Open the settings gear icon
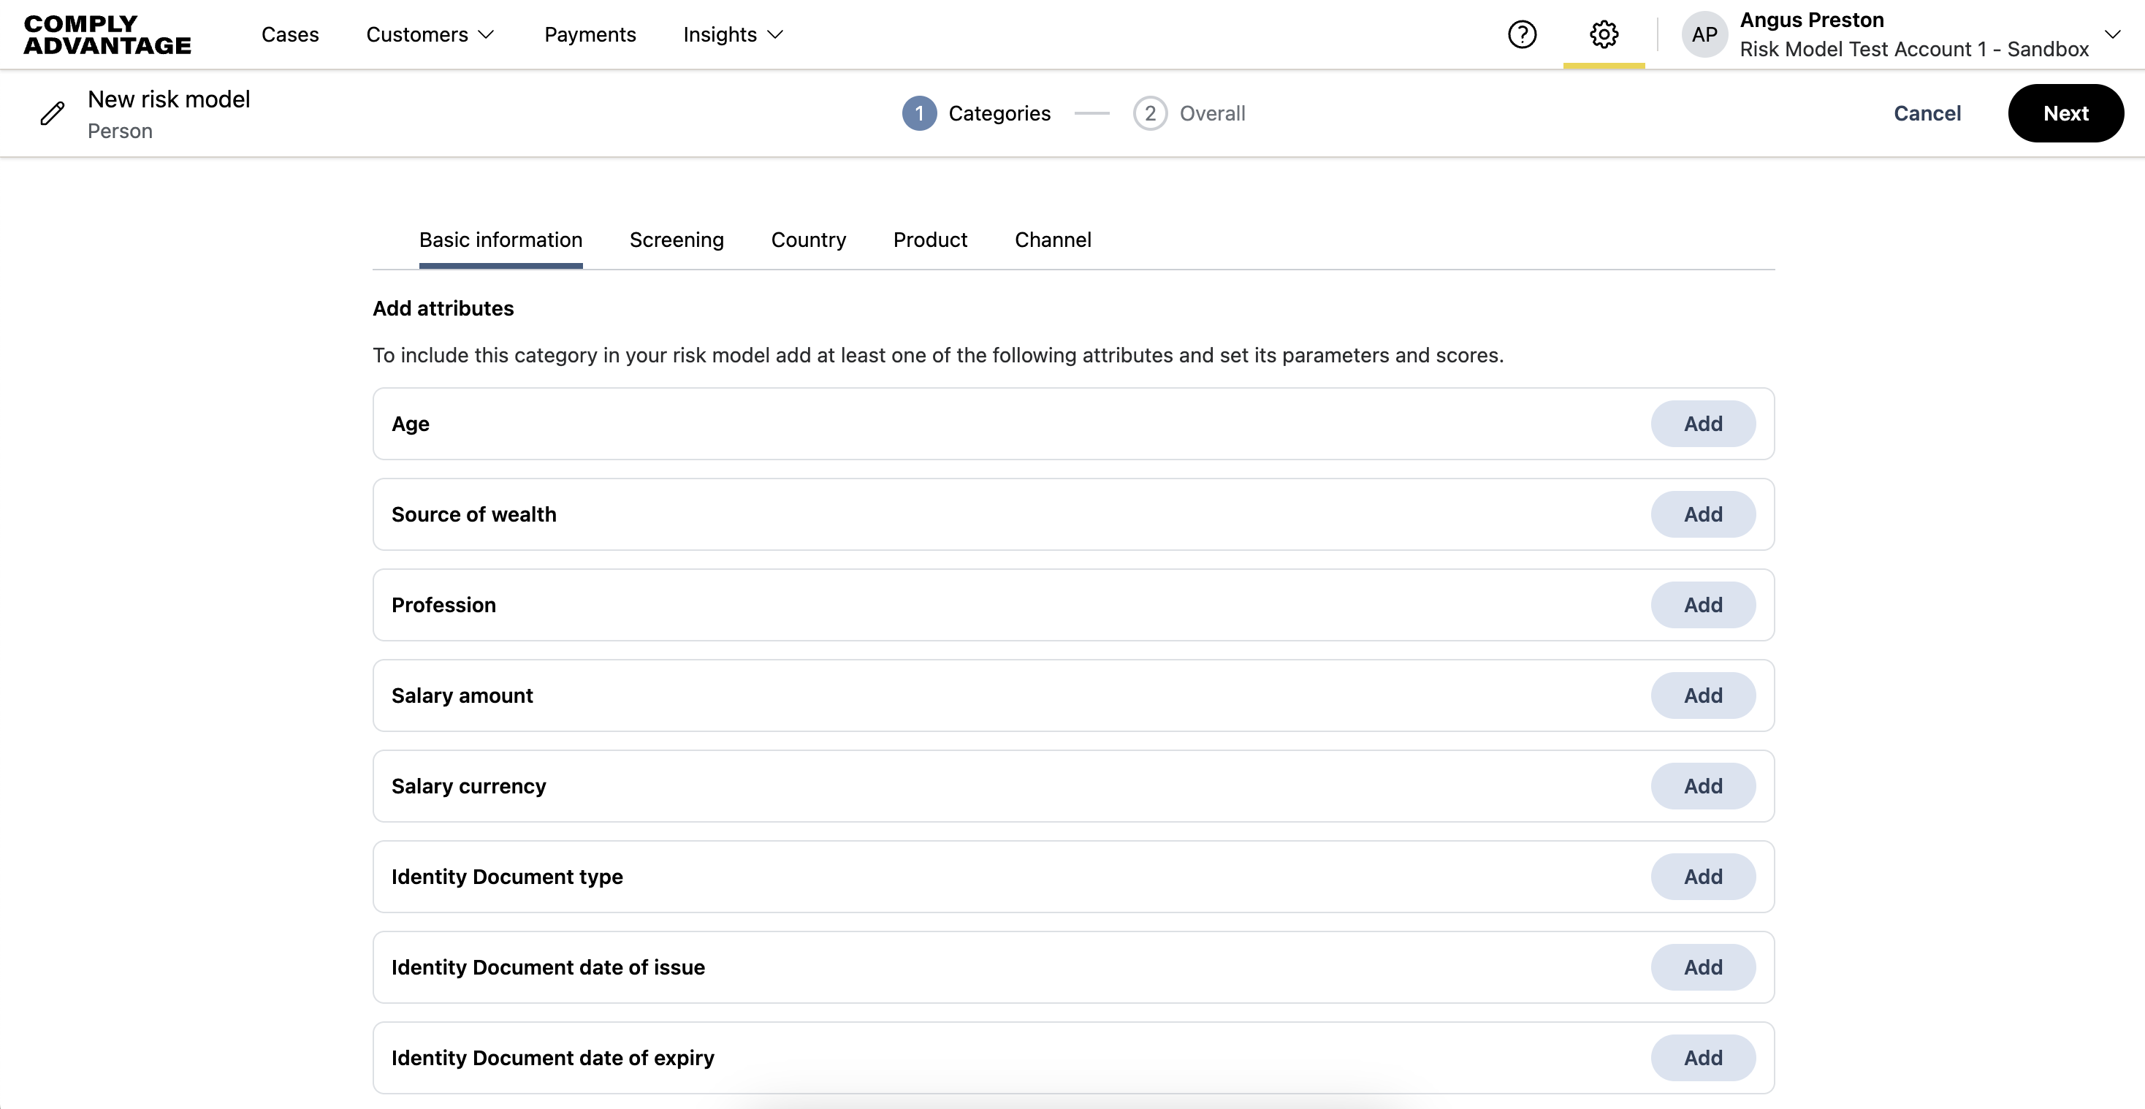 click(x=1603, y=34)
